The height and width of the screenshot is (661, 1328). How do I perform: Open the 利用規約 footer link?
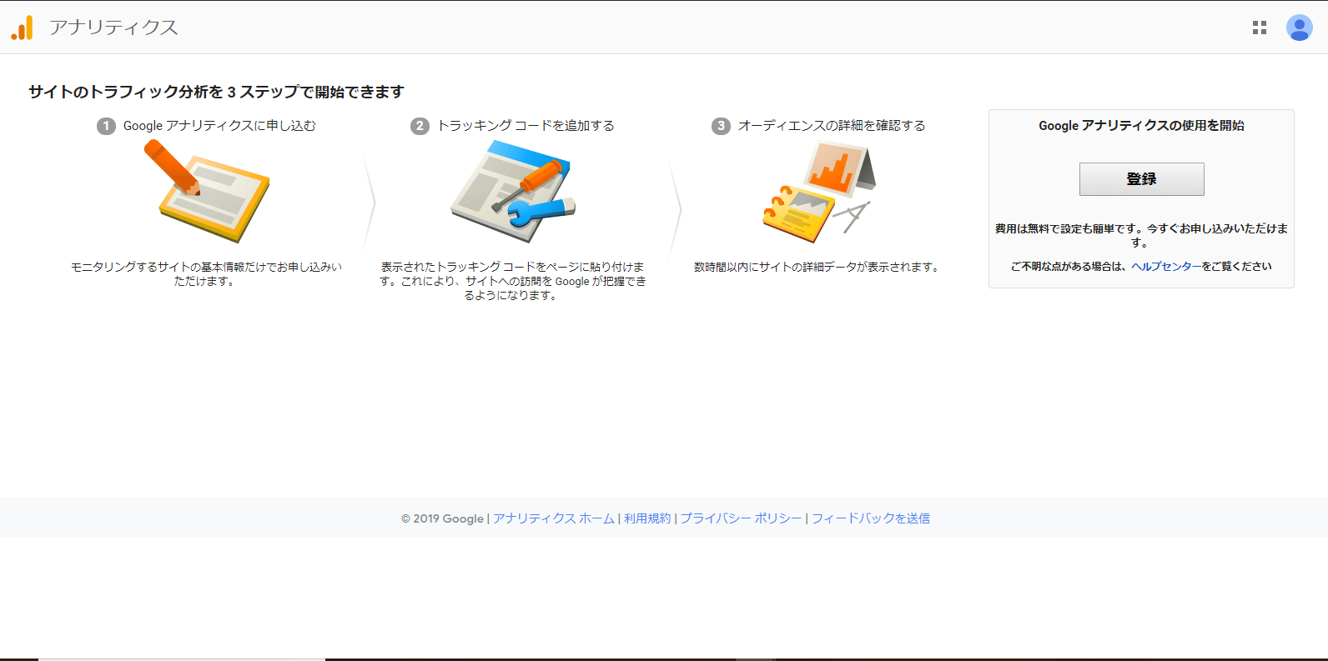point(647,518)
